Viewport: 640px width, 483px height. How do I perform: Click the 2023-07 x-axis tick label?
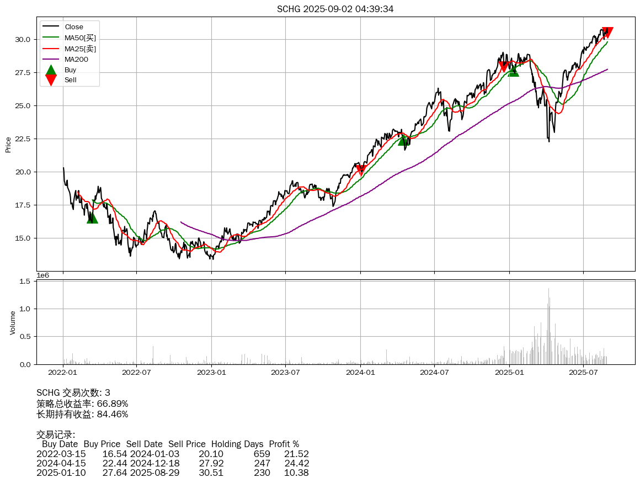point(285,372)
